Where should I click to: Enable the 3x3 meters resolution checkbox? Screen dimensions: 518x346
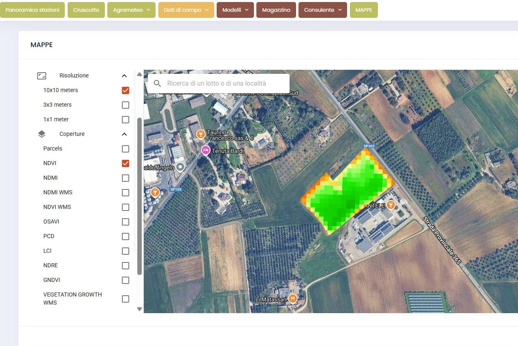(x=126, y=105)
